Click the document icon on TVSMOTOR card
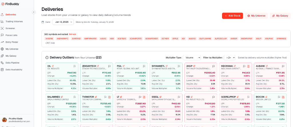The image size is (293, 127). click(109, 97)
